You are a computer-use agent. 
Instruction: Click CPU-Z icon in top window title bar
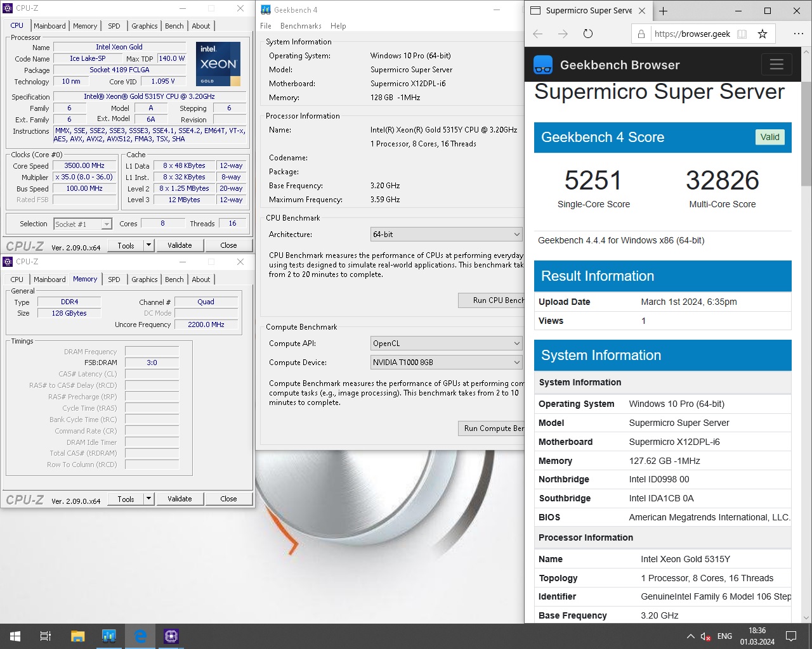[8, 8]
